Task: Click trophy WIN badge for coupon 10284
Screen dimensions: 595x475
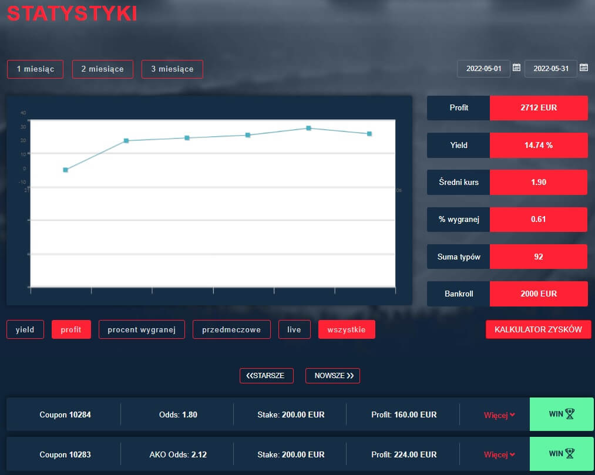Action: coord(561,415)
